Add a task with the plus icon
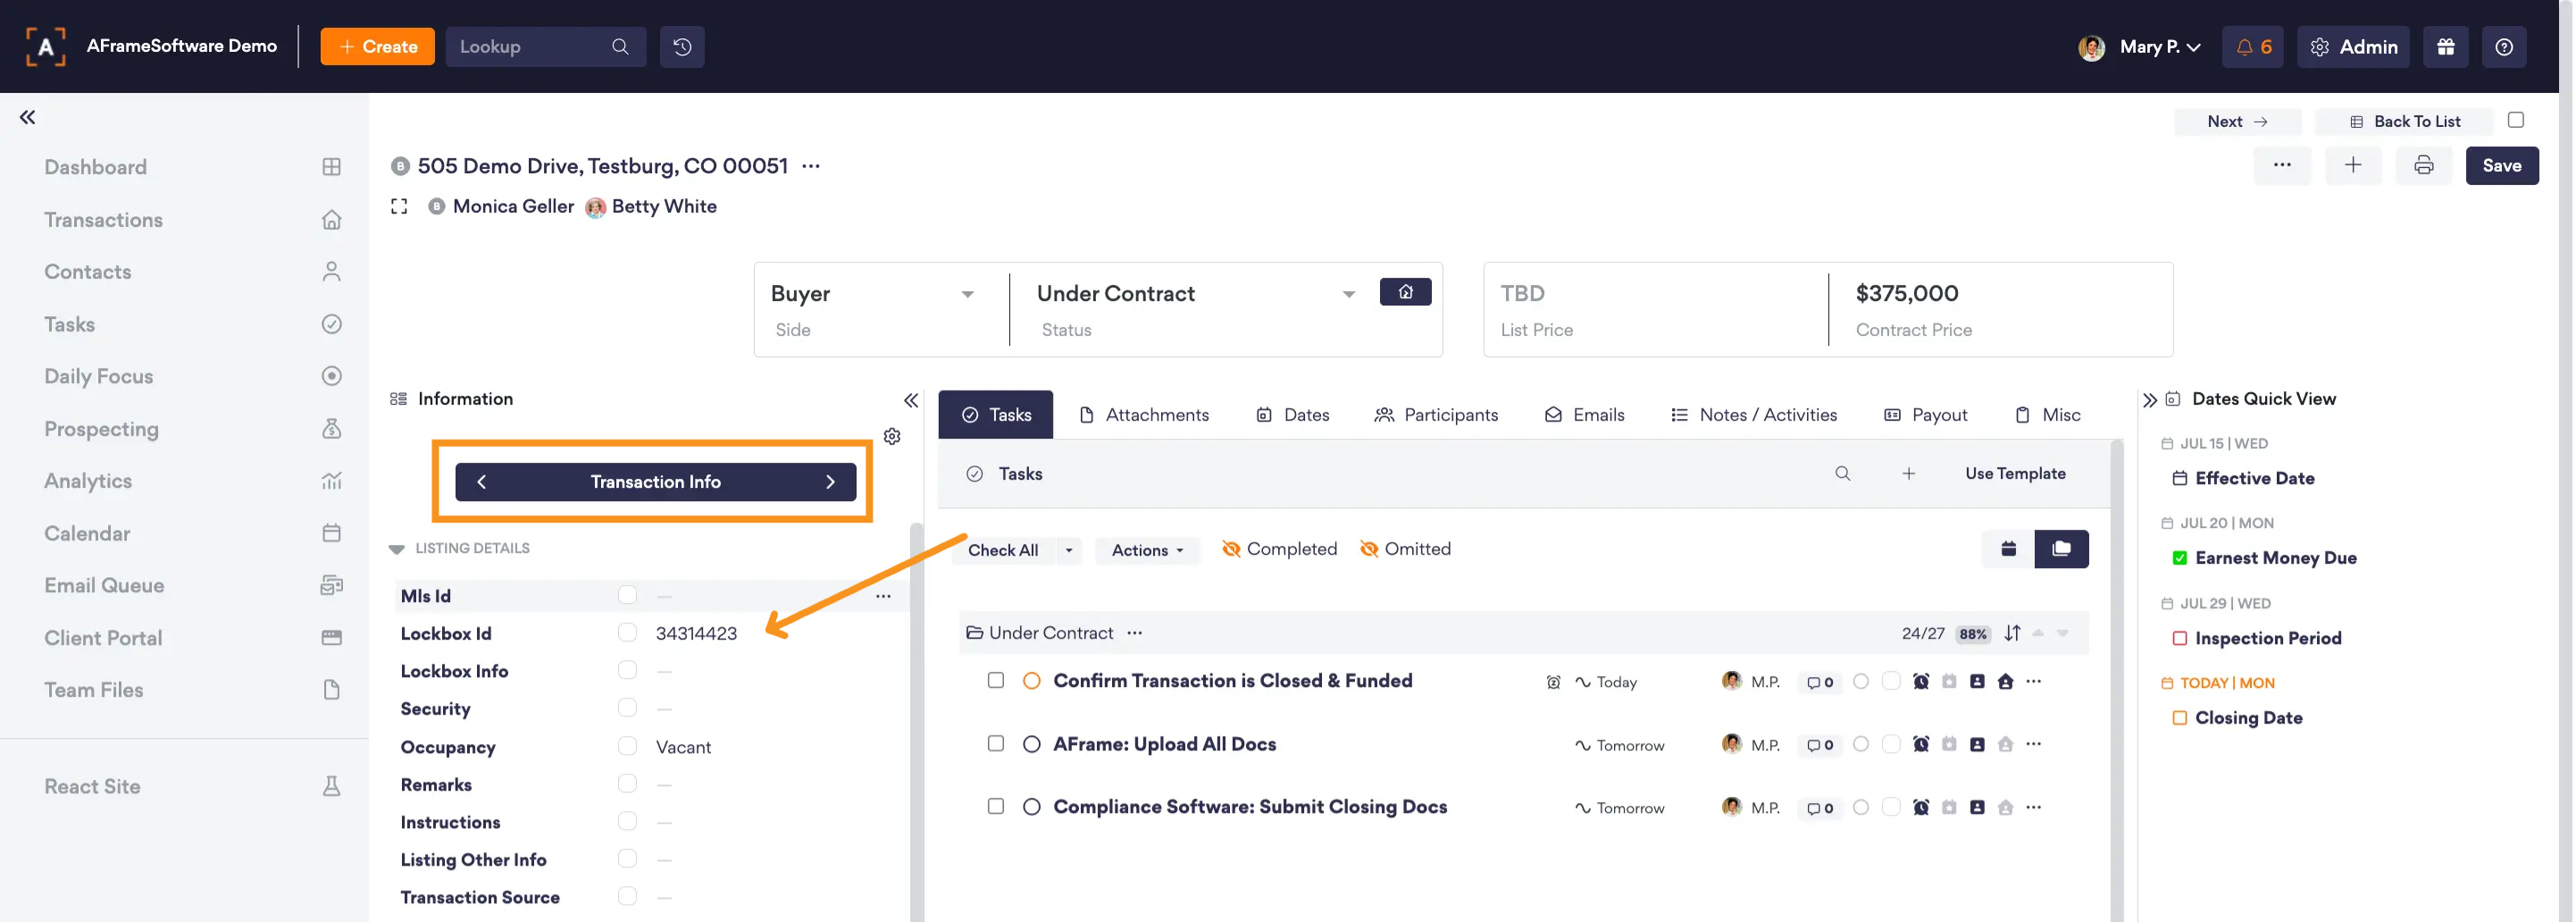Image resolution: width=2576 pixels, height=922 pixels. [x=1908, y=473]
